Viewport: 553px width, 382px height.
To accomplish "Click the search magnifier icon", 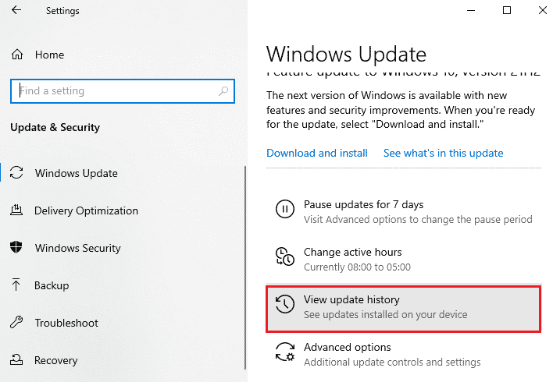I will click(x=223, y=91).
